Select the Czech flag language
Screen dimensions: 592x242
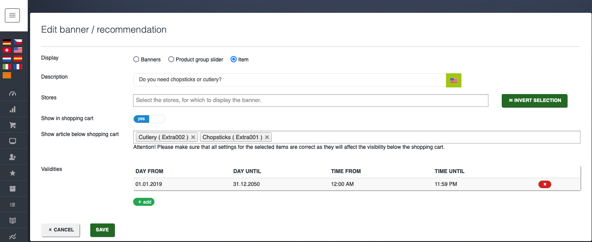tap(18, 42)
